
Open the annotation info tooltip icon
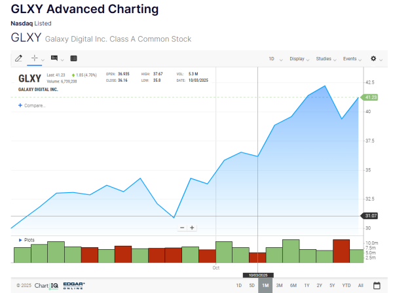point(54,58)
